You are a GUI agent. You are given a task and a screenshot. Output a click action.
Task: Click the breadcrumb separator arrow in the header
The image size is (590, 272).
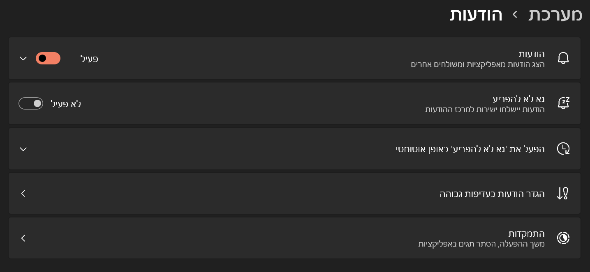tap(515, 15)
